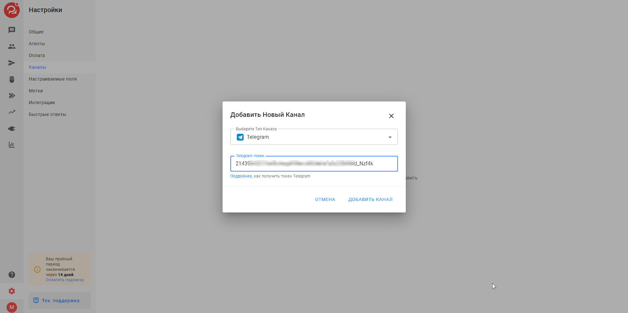Click the help question mark icon

pyautogui.click(x=12, y=275)
